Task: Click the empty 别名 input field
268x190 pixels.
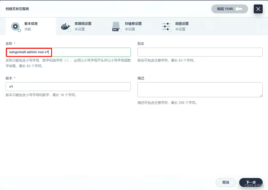Action: tap(200, 52)
